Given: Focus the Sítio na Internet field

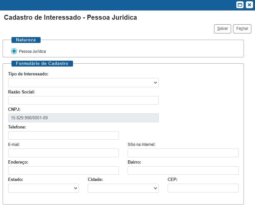Looking at the screenshot, I should 183,153.
